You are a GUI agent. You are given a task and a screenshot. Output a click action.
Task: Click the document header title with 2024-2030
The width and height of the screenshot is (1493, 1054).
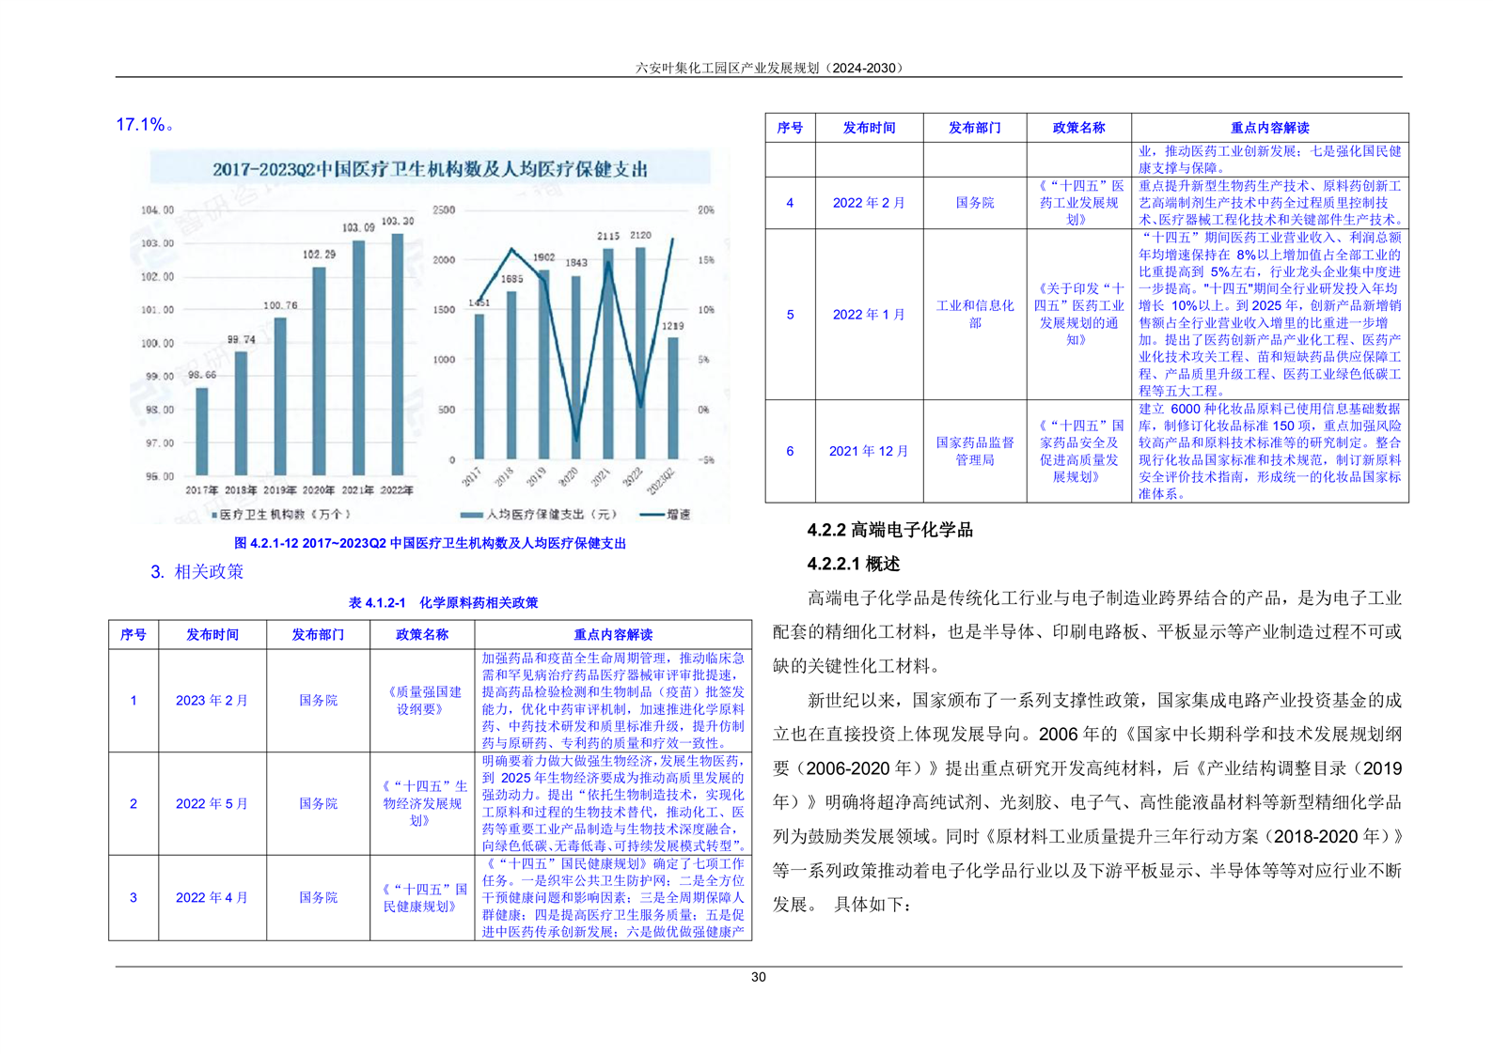click(768, 68)
